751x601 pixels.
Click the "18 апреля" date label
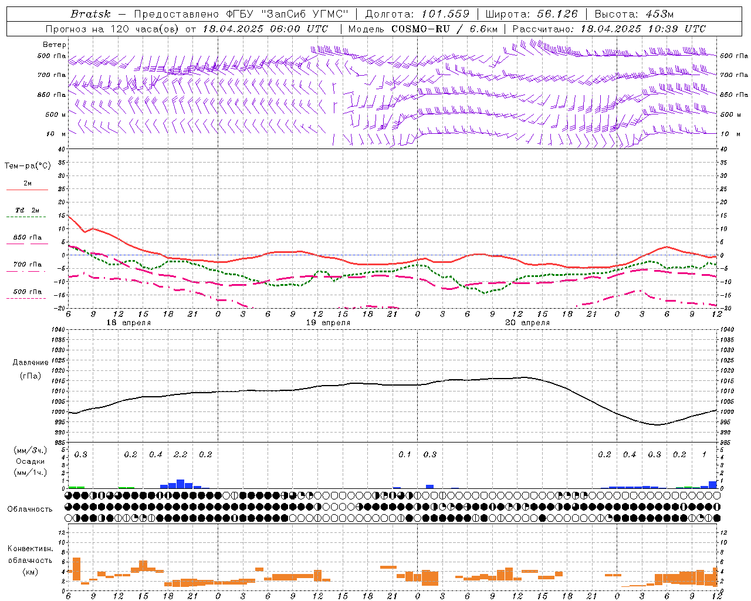[128, 323]
